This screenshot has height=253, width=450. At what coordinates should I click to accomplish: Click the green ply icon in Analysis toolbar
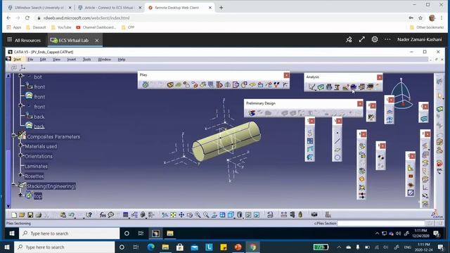tap(321, 86)
